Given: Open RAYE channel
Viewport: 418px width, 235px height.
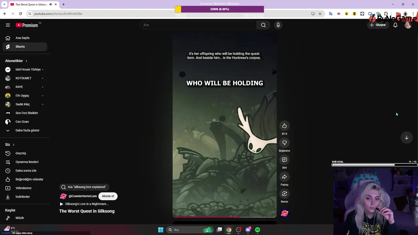Looking at the screenshot, I should coord(25,87).
